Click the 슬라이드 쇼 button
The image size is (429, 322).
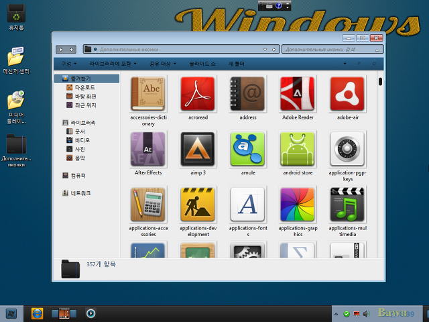[x=202, y=64]
